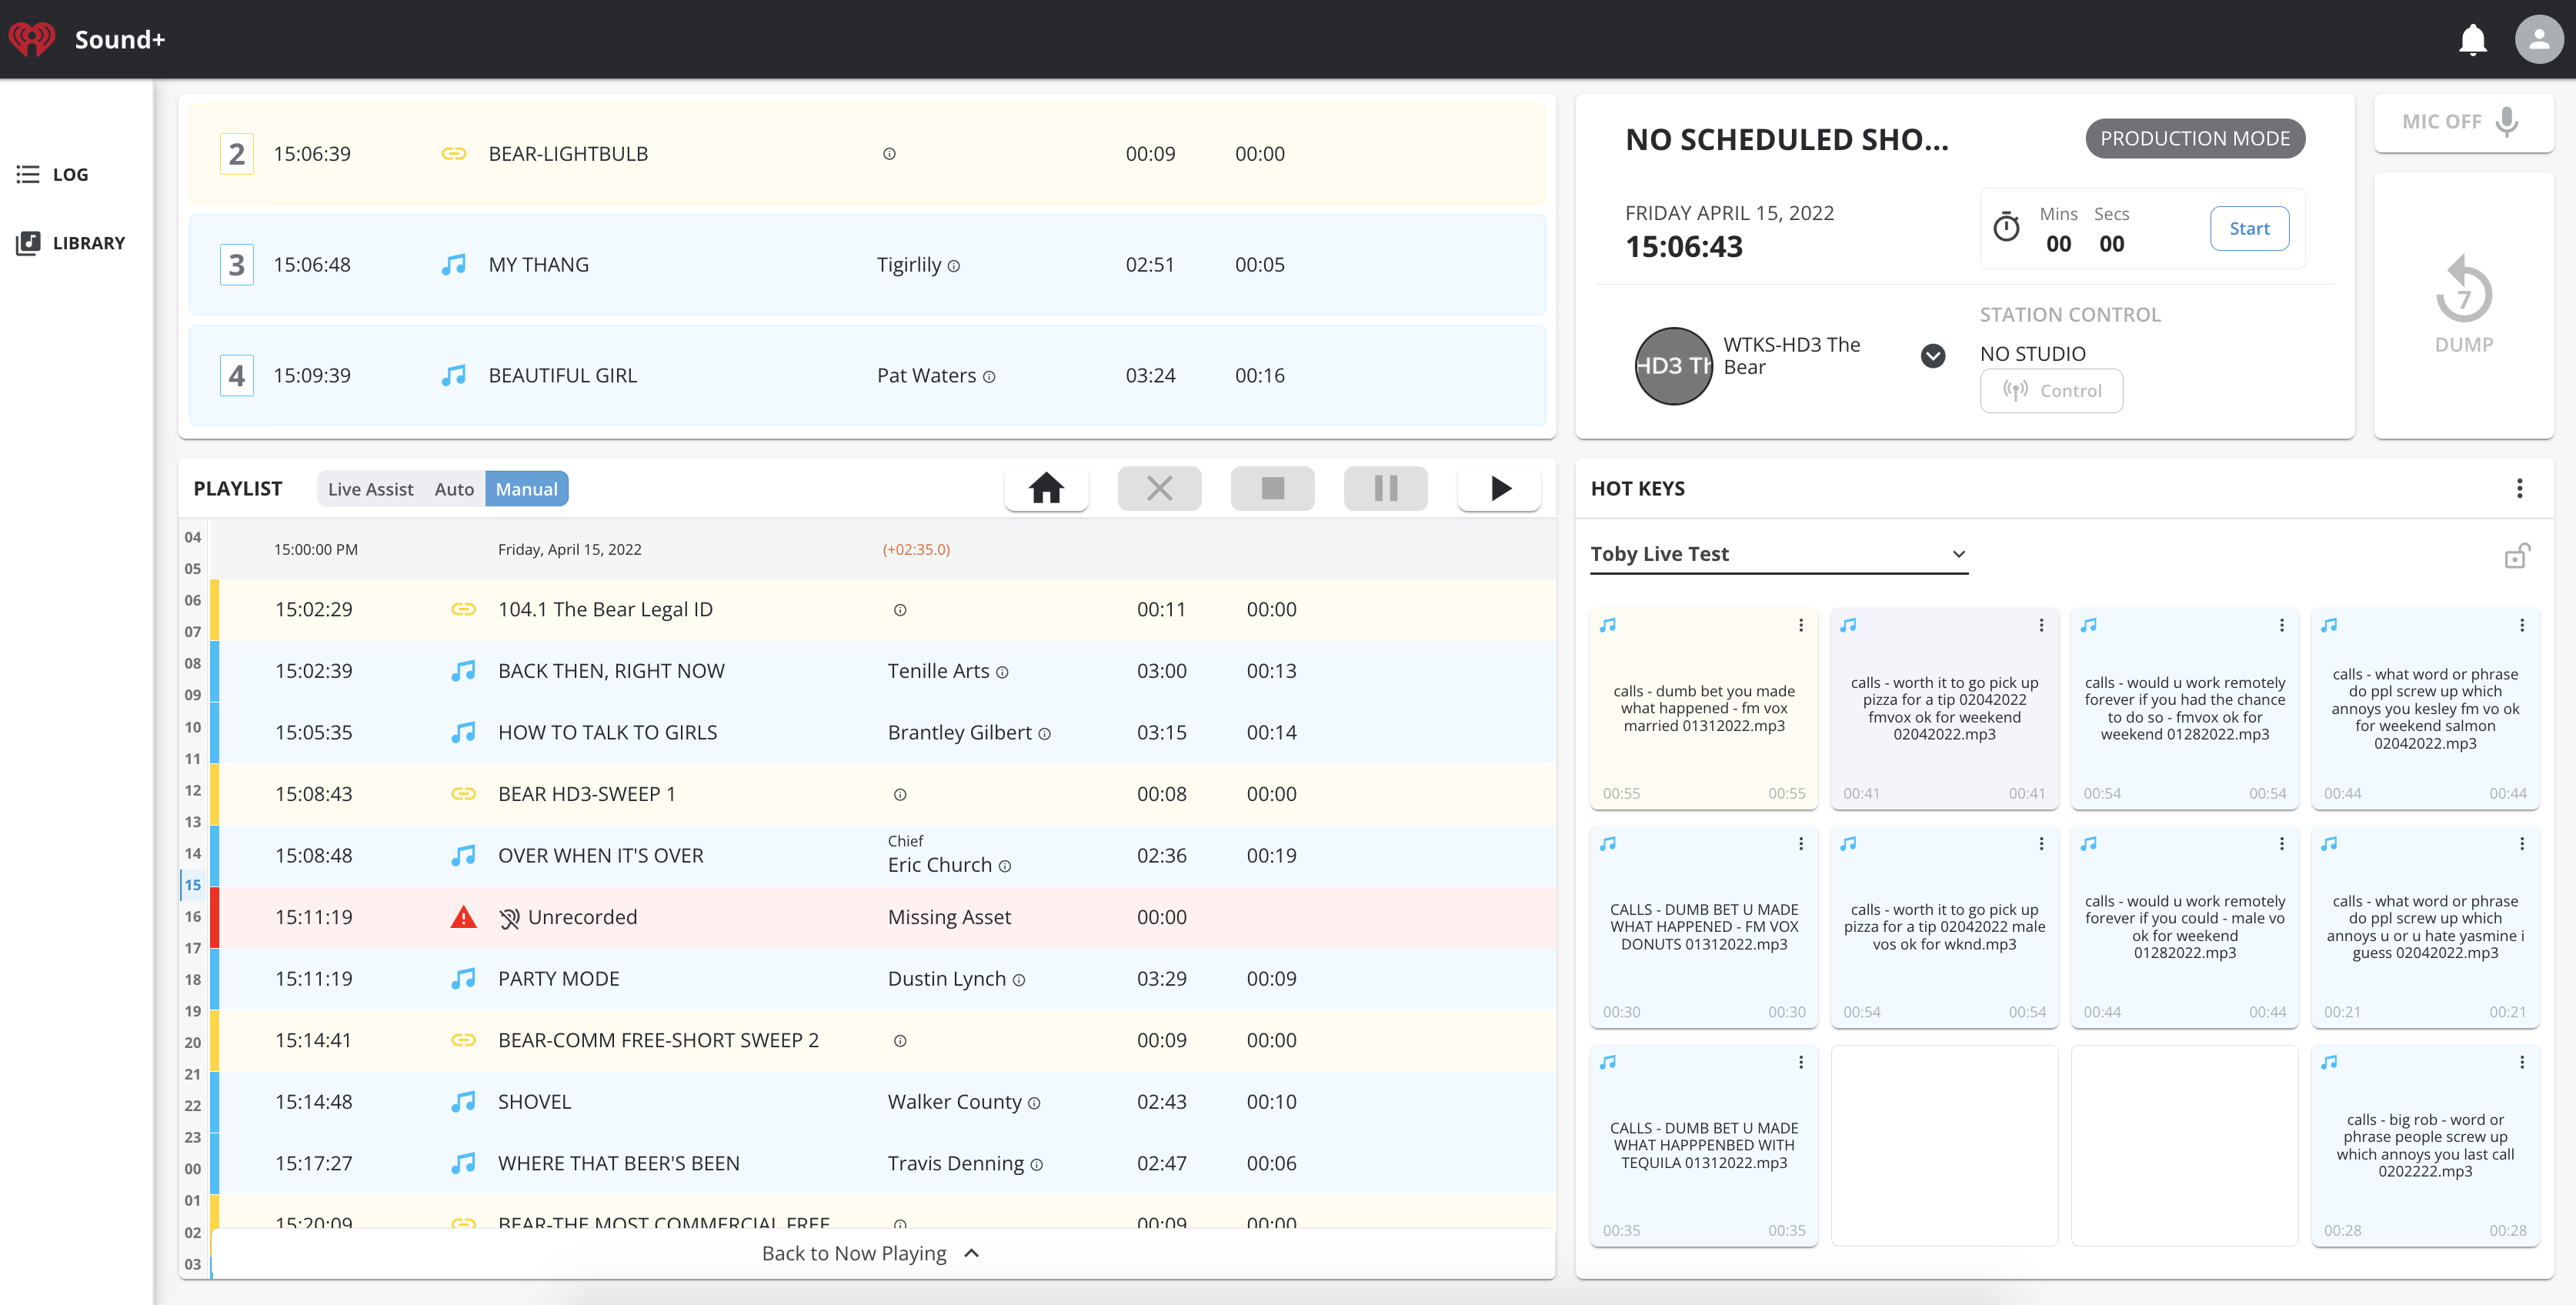This screenshot has height=1305, width=2576.
Task: Switch playlist mode to Auto
Action: coord(454,489)
